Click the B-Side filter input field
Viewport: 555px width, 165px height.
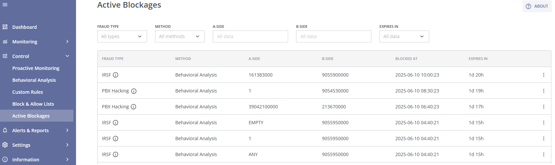point(334,36)
